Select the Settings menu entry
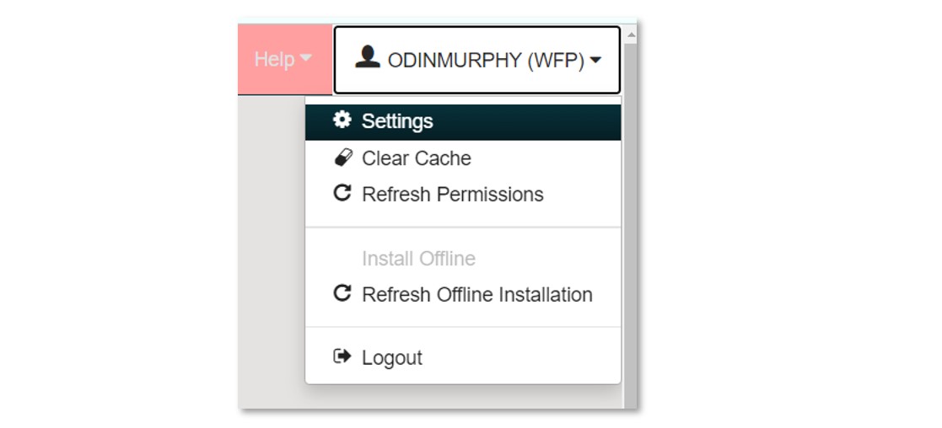Image resolution: width=942 pixels, height=428 pixels. pos(463,122)
